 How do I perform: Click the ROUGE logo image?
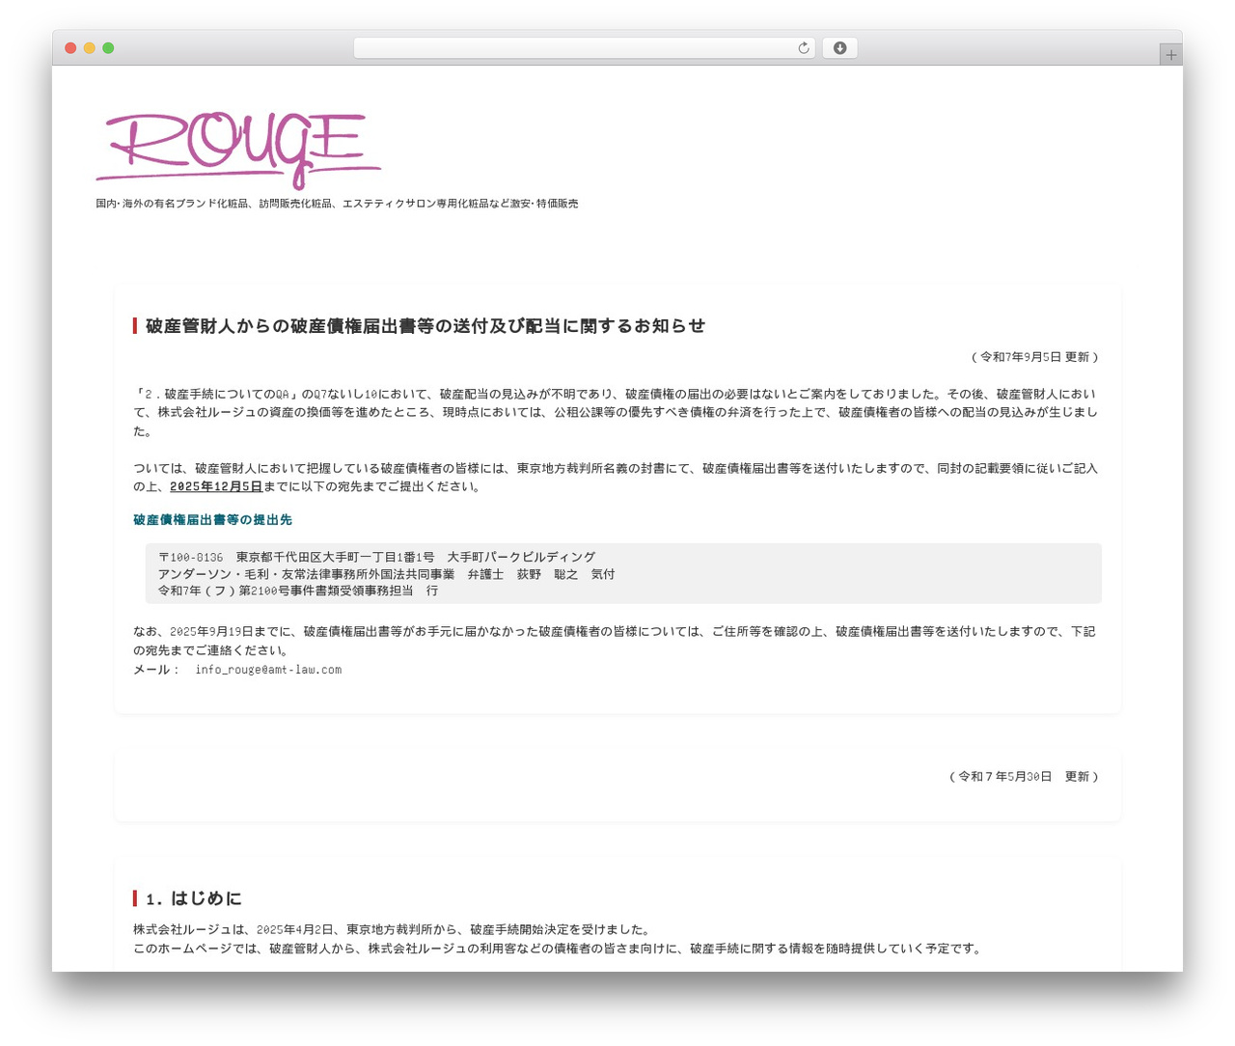click(x=238, y=149)
